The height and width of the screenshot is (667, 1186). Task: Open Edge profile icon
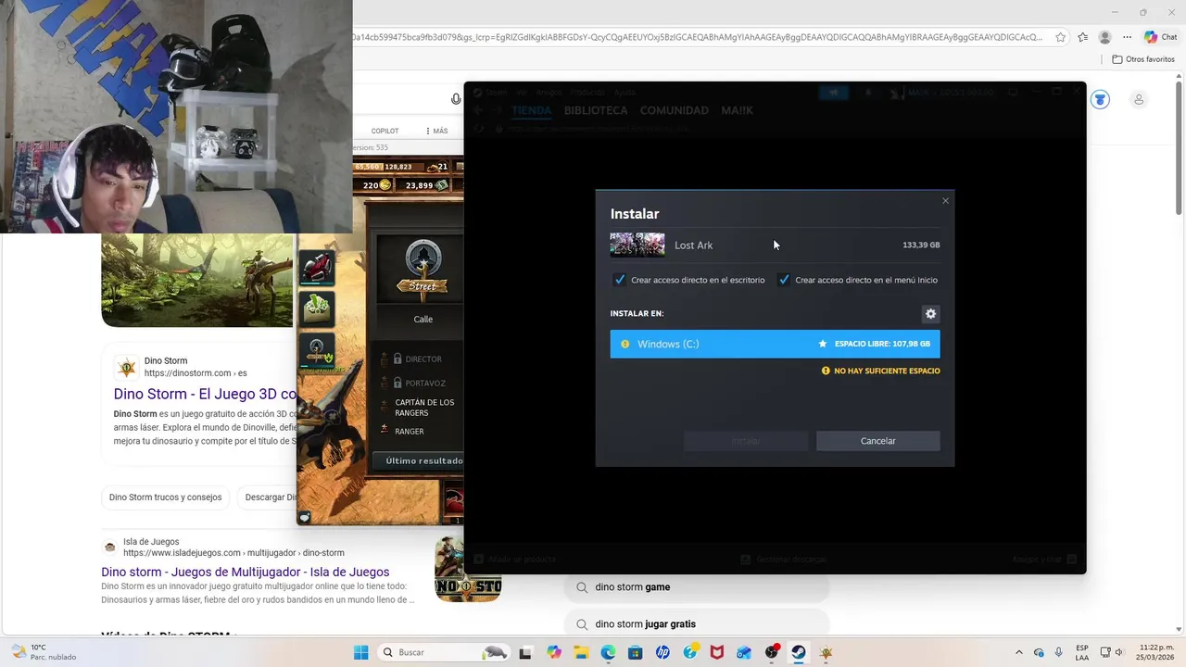tap(1104, 37)
